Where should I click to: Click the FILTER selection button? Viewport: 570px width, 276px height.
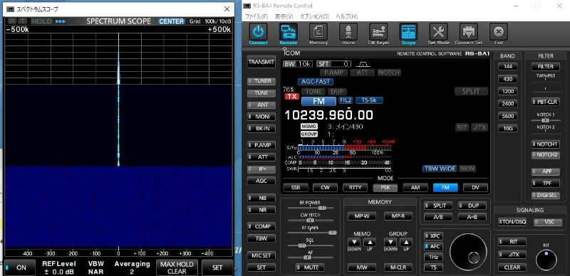click(x=546, y=66)
